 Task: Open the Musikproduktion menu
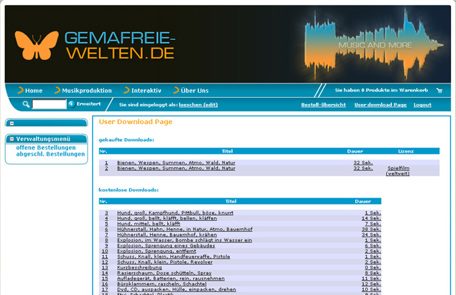(86, 91)
